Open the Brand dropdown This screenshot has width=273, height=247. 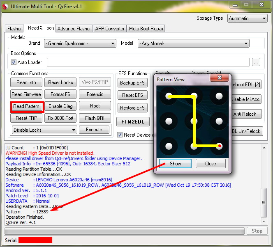[x=80, y=43]
